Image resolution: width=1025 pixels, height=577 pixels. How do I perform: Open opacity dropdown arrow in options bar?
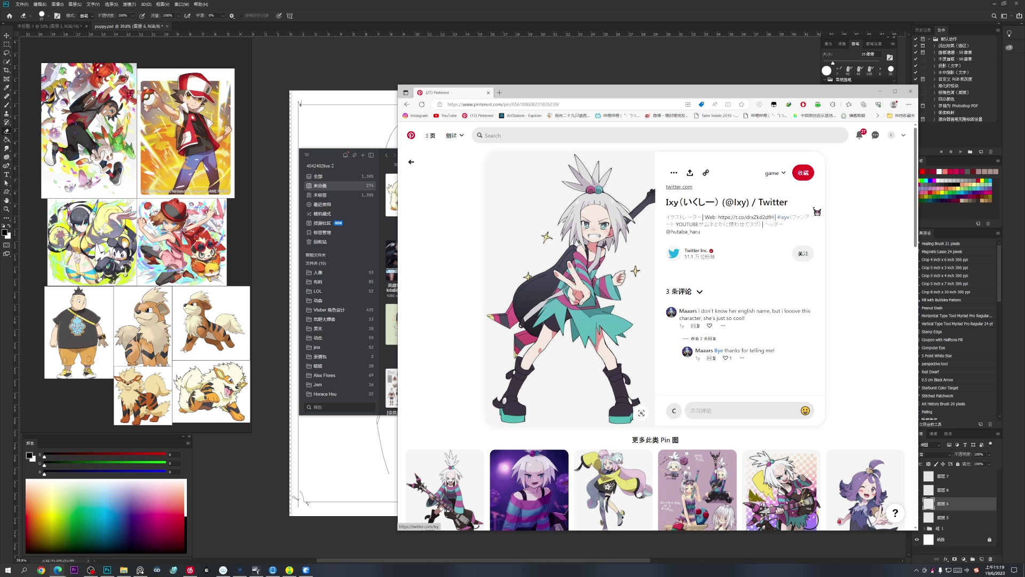pyautogui.click(x=133, y=16)
